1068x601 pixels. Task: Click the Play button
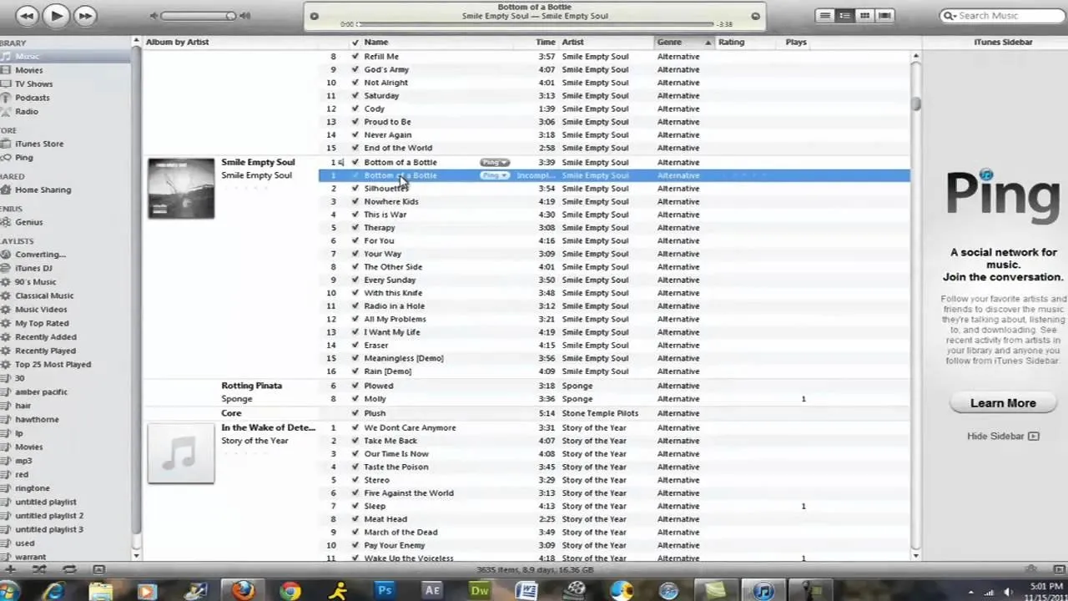point(56,15)
